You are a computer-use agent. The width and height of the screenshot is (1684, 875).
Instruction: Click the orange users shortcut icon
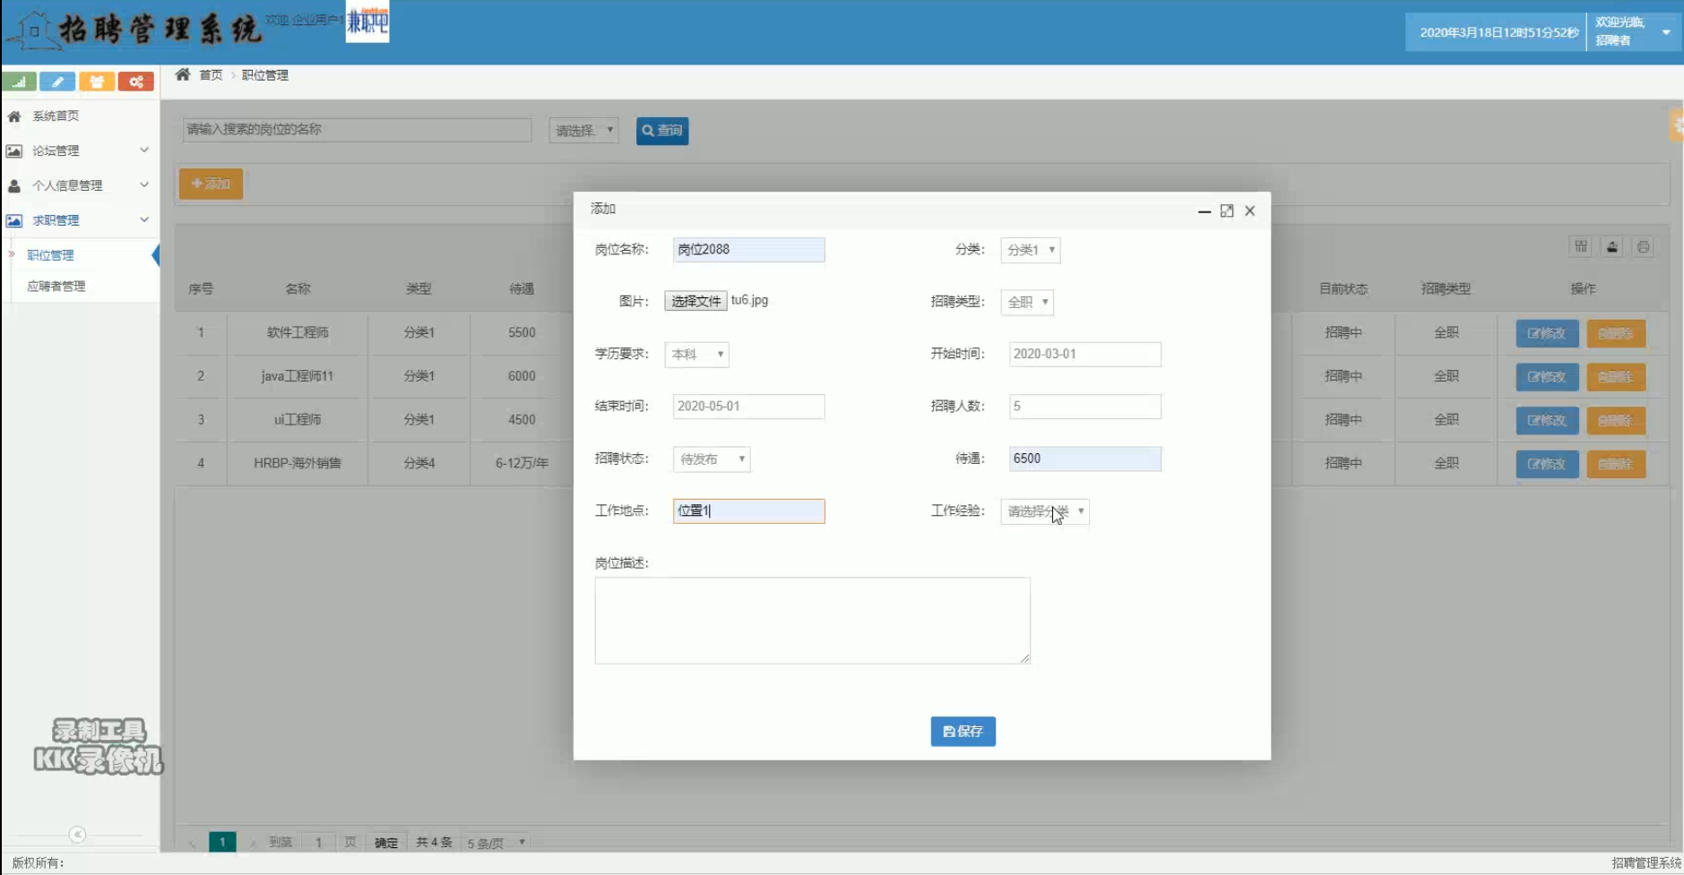(x=97, y=81)
